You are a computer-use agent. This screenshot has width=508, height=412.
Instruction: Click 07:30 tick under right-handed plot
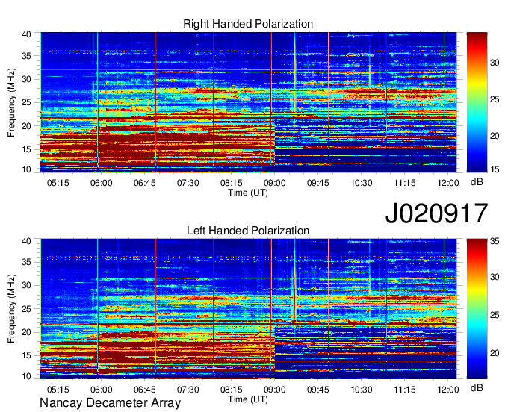[188, 183]
